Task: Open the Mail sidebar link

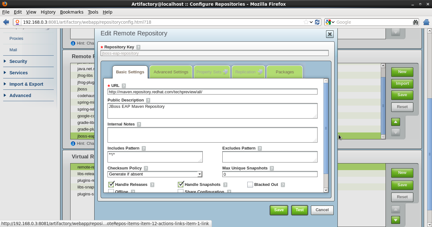Action: [x=13, y=50]
